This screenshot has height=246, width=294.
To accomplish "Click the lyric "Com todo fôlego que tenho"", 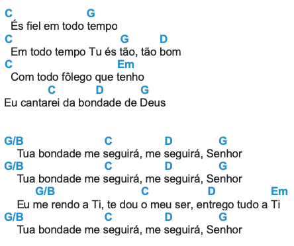I will (x=77, y=77).
